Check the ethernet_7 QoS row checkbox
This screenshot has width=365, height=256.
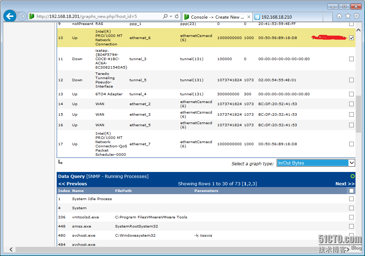(x=352, y=144)
